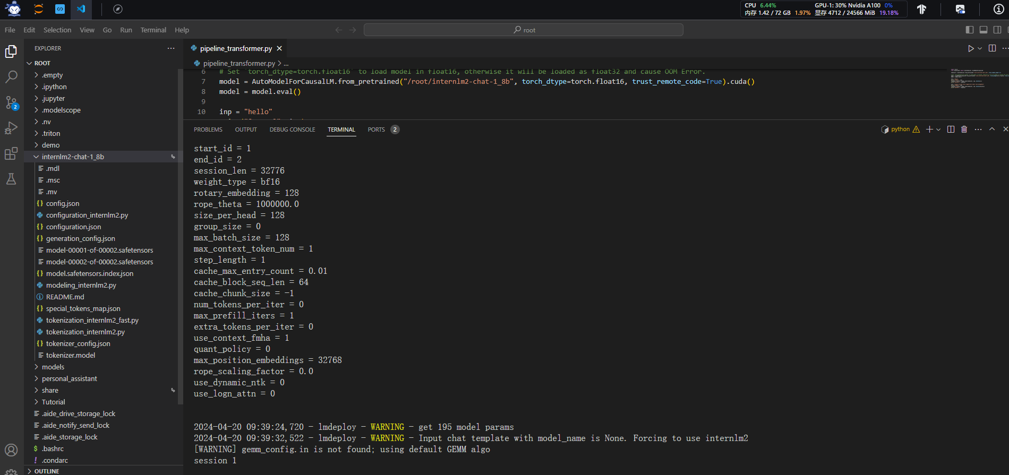This screenshot has height=475, width=1009.
Task: Toggle the bottom panel layout icon
Action: coord(984,30)
